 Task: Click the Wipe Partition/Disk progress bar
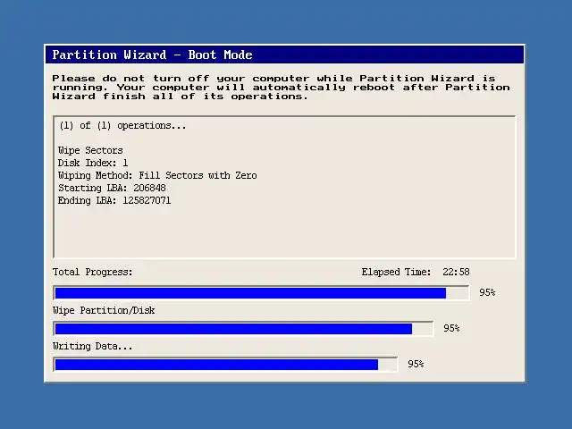coord(243,329)
